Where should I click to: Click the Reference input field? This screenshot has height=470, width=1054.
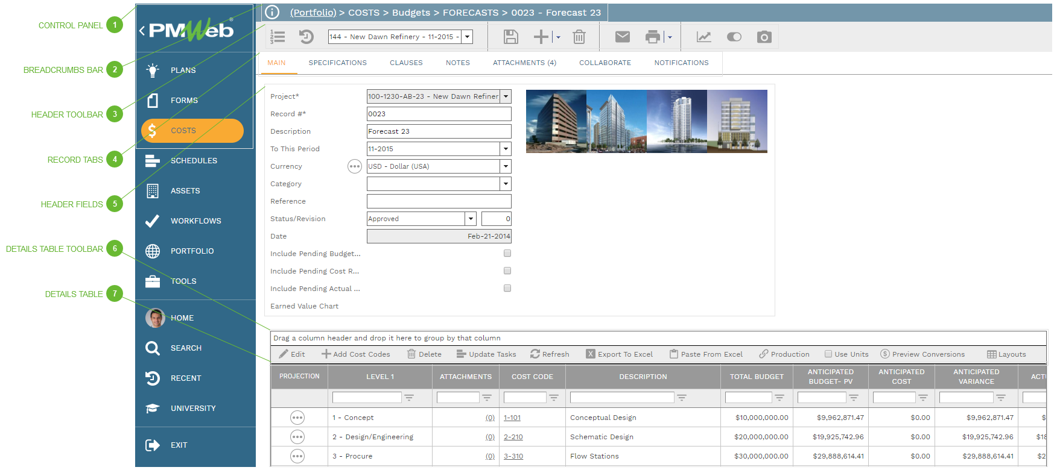tap(439, 201)
